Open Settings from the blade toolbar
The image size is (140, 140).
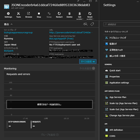[8, 15]
